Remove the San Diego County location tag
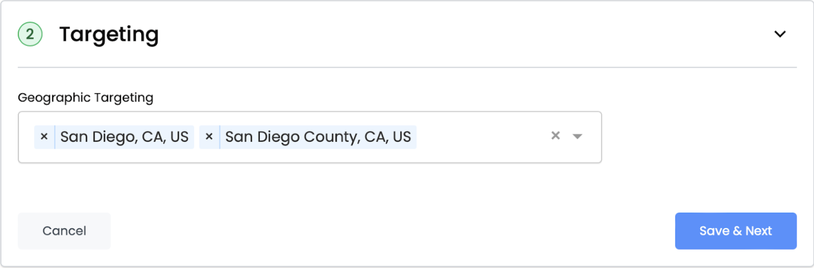The height and width of the screenshot is (268, 814). pyautogui.click(x=209, y=137)
